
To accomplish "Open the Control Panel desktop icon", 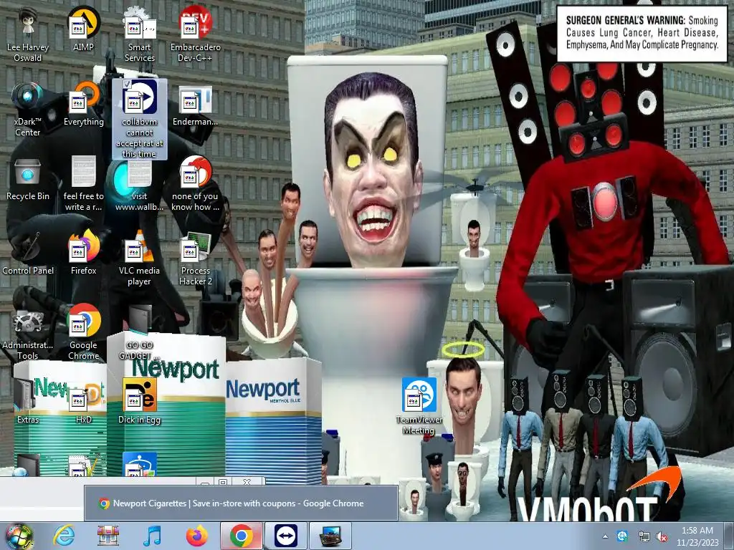I will (x=28, y=254).
